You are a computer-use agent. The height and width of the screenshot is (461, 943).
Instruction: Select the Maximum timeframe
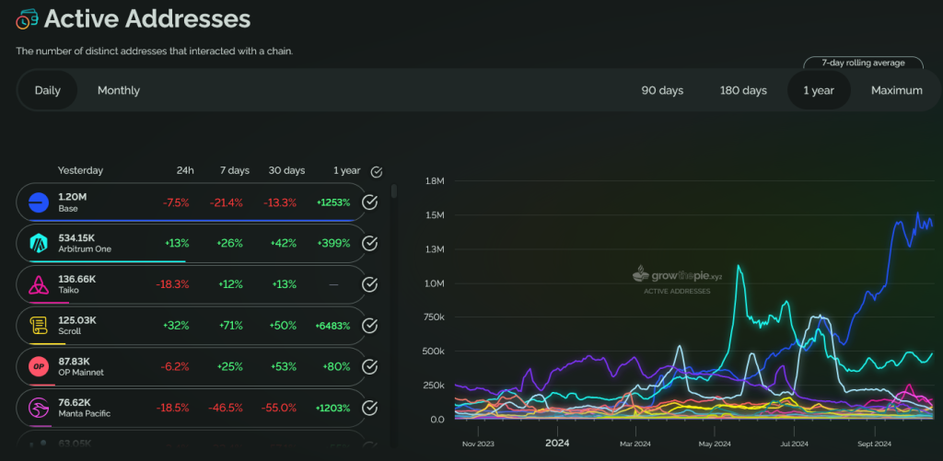(x=897, y=90)
